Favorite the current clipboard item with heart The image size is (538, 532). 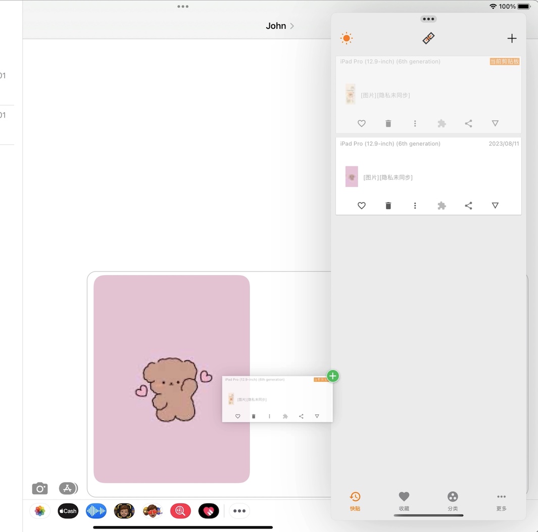(362, 124)
